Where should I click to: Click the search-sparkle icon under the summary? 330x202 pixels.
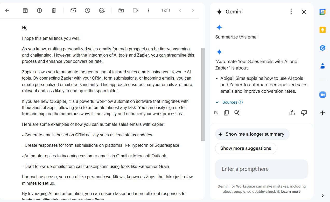pos(237,113)
